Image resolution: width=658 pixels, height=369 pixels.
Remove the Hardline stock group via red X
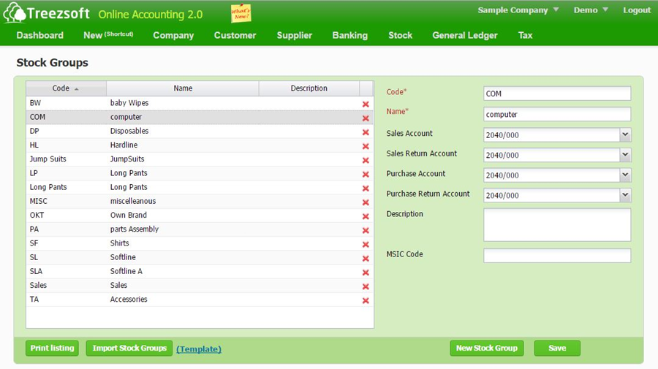[366, 146]
